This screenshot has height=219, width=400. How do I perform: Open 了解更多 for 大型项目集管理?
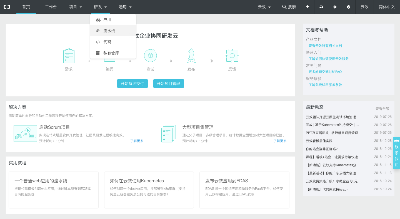pos(280,141)
